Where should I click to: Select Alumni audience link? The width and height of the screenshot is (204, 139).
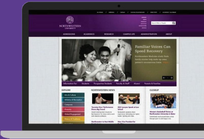[137, 84]
